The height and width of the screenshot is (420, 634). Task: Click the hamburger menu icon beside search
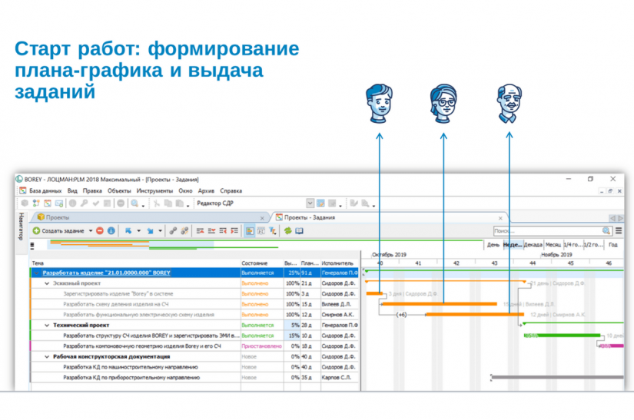[619, 230]
